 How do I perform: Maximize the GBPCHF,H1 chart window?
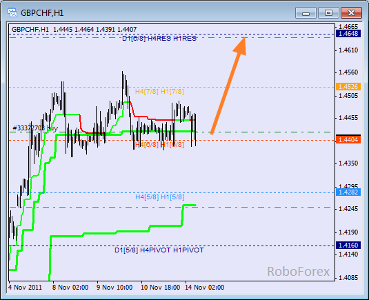pos(328,12)
